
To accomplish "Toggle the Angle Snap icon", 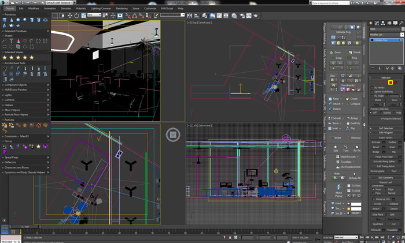I will pos(135,16).
